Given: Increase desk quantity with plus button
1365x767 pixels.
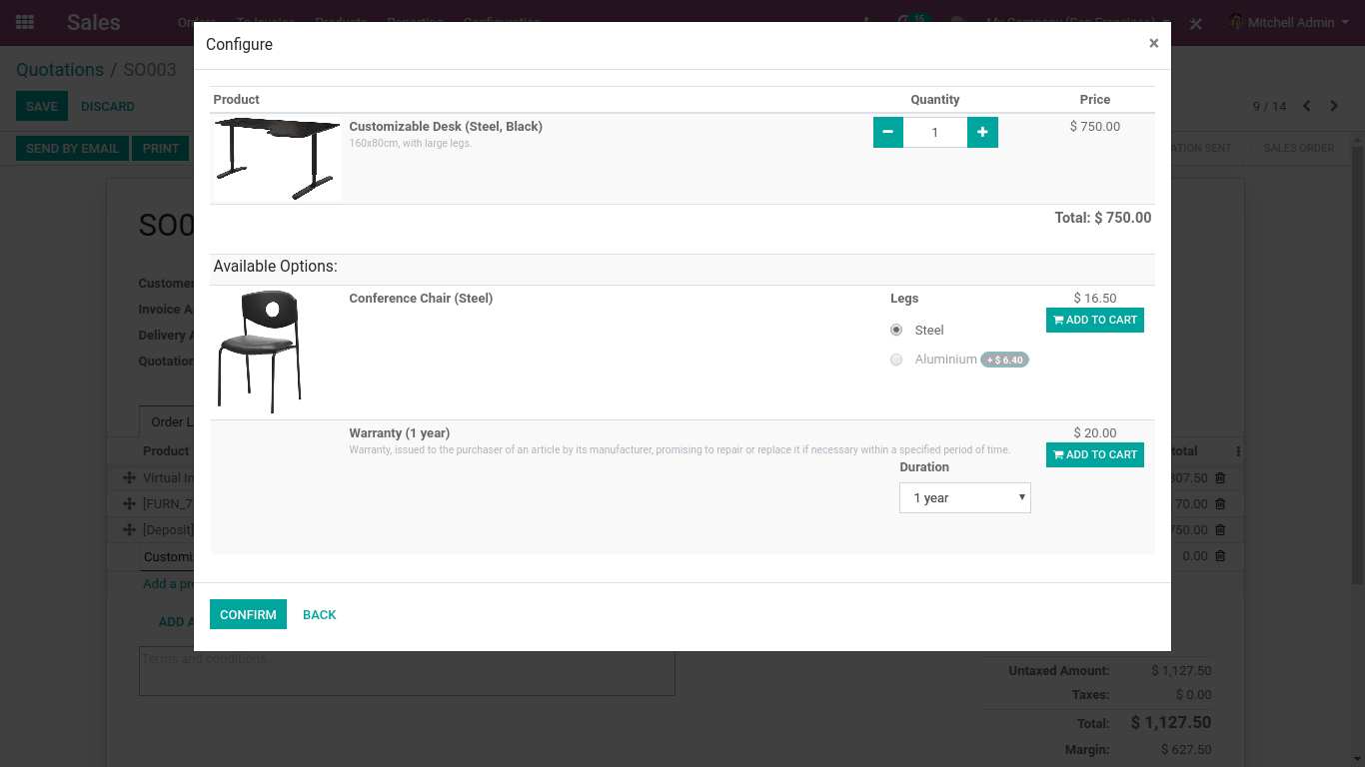Looking at the screenshot, I should pyautogui.click(x=982, y=133).
